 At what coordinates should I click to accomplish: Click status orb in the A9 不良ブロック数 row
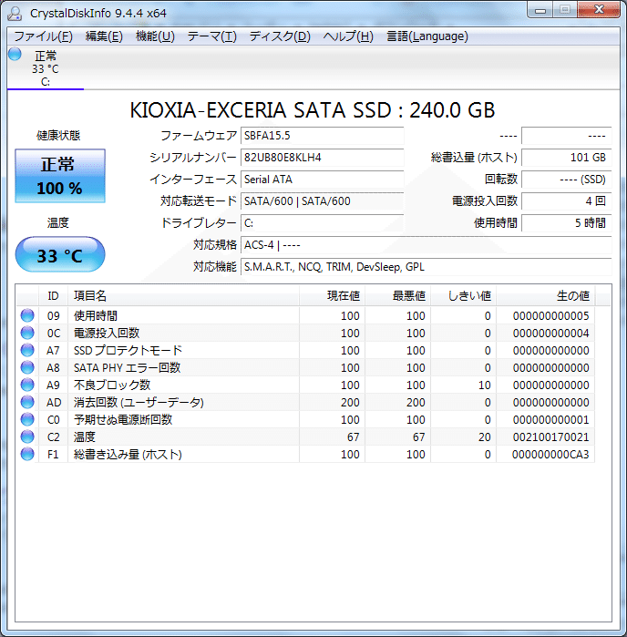pyautogui.click(x=27, y=385)
